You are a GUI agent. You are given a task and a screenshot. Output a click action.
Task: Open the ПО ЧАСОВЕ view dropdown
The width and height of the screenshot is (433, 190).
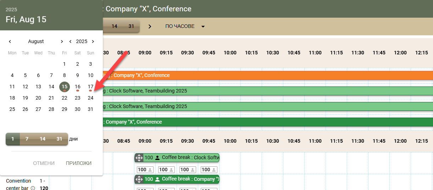coord(185,26)
